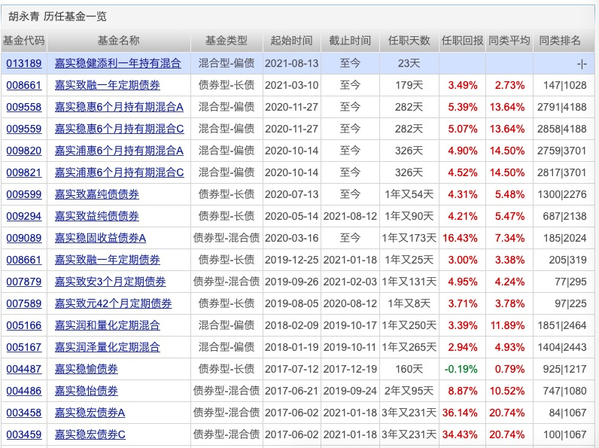This screenshot has height=448, width=599.
Task: Select fund code 005166
Action: [x=24, y=325]
